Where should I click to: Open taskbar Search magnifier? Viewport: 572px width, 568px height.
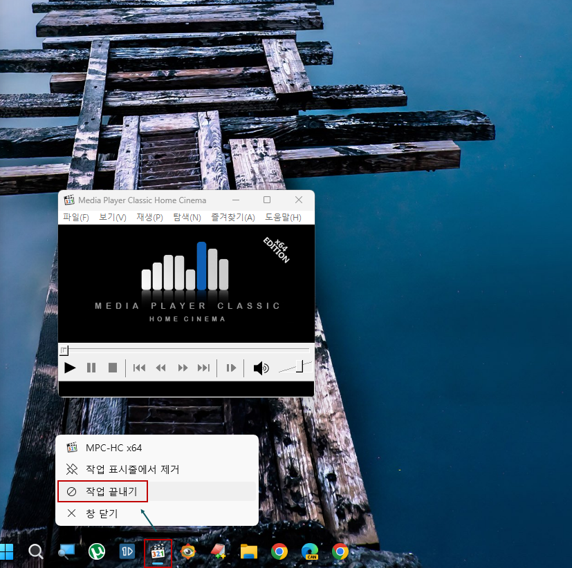click(x=36, y=551)
